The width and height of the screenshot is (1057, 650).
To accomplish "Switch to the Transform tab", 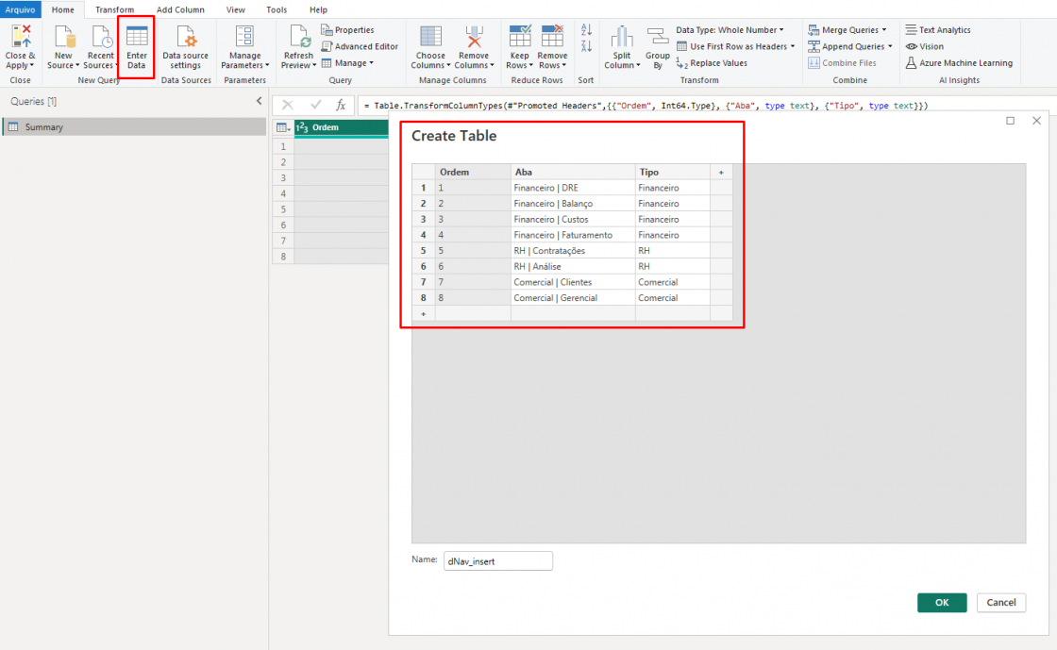I will (114, 9).
